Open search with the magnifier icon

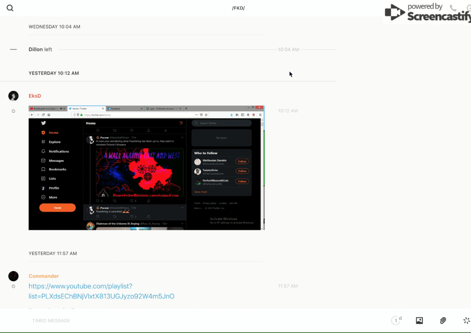10,8
